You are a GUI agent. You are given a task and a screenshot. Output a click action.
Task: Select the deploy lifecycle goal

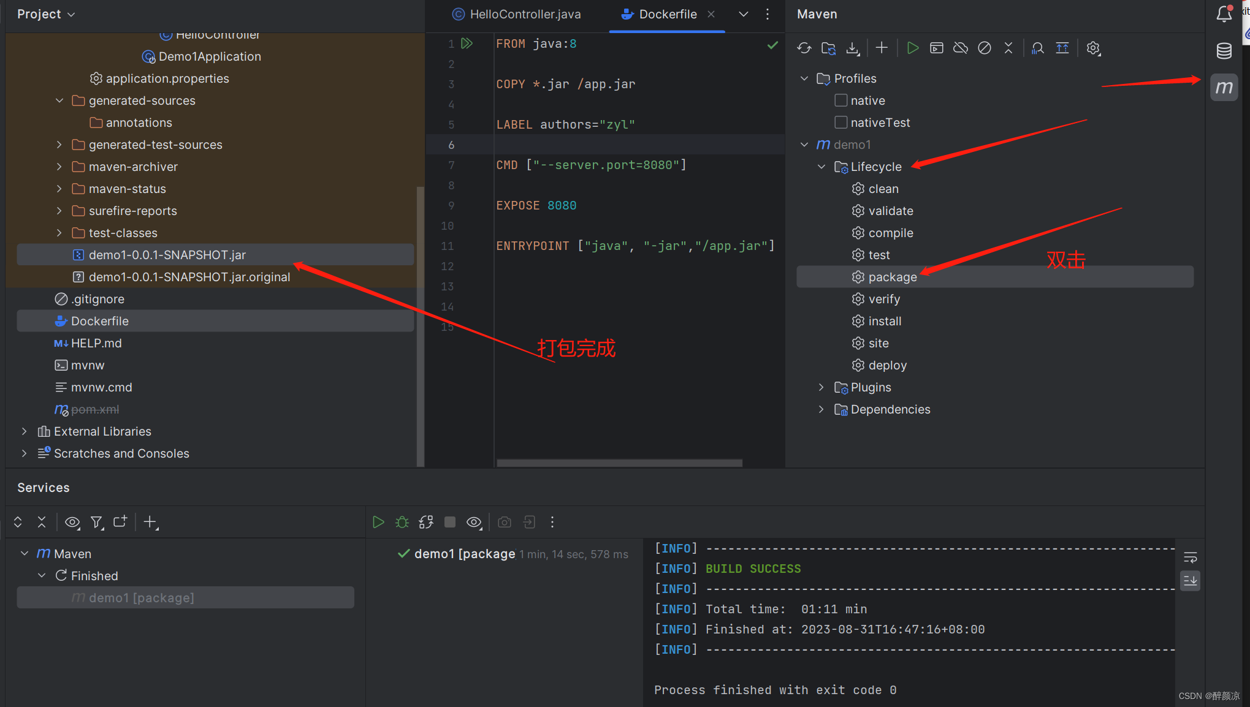(x=879, y=365)
